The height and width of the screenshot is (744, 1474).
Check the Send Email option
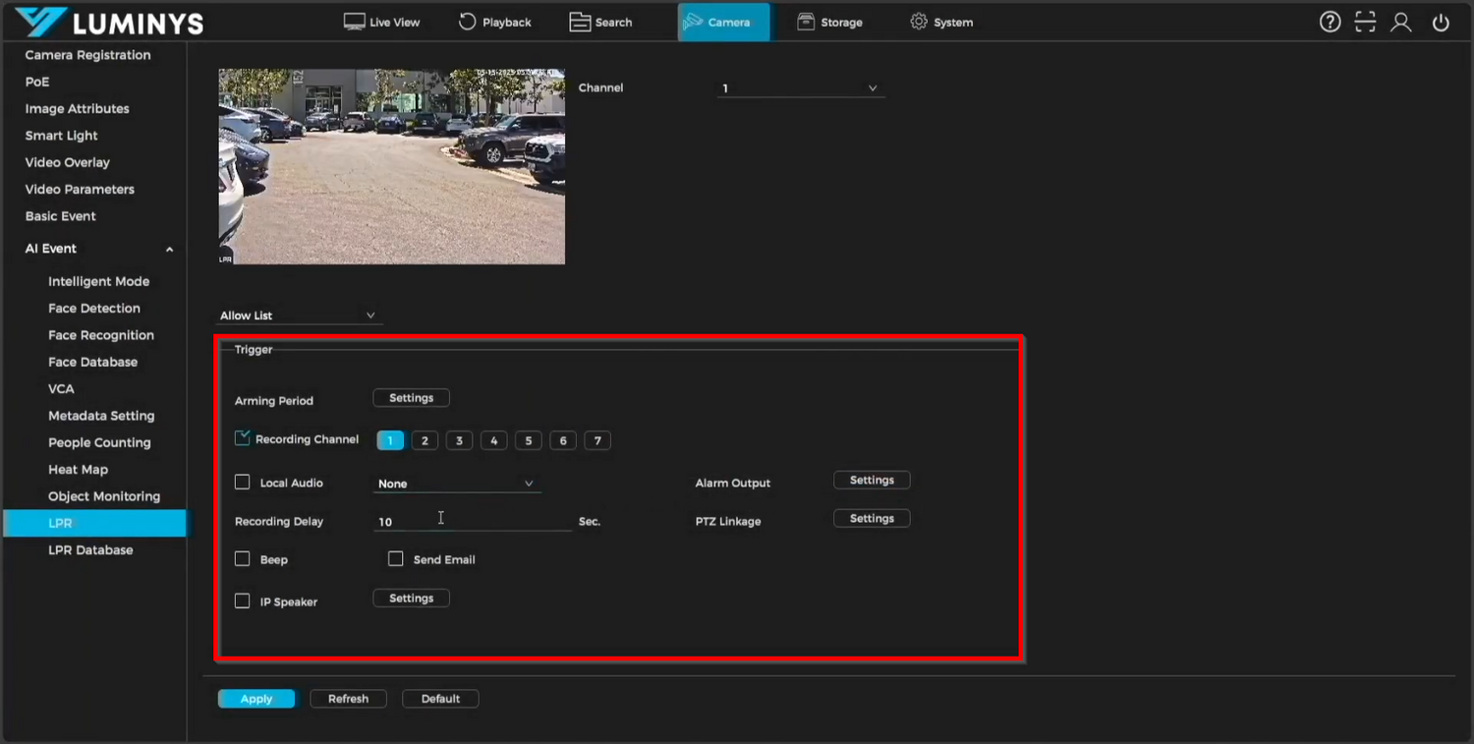click(x=395, y=558)
